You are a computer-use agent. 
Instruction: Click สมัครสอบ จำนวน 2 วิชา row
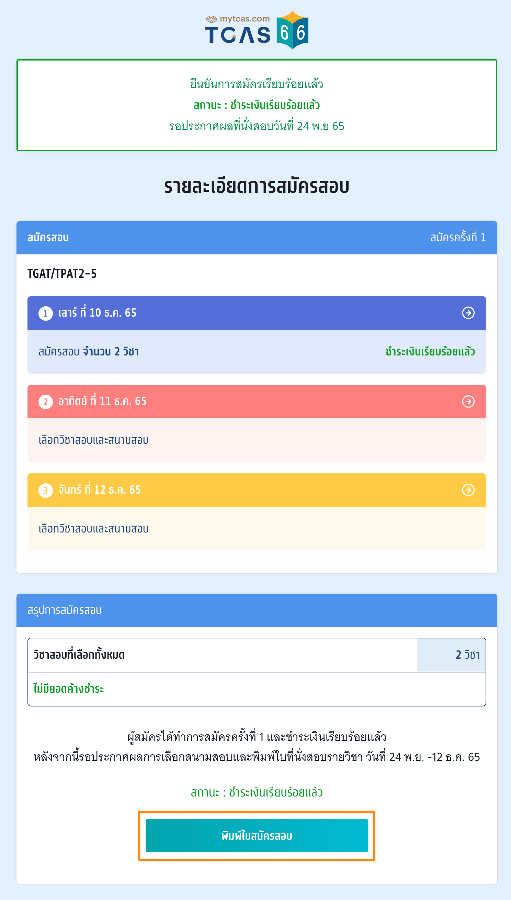257,351
